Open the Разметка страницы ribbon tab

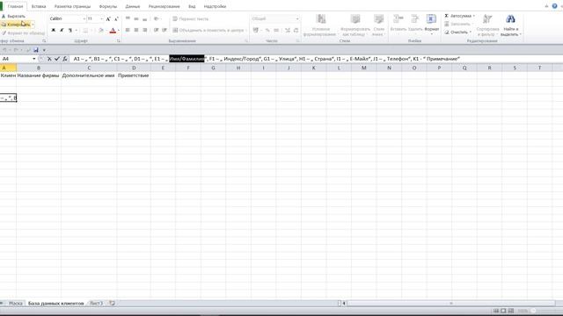[x=72, y=6]
